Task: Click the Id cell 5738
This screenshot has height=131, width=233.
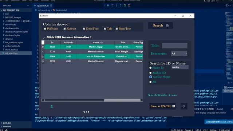Action: tap(52, 52)
